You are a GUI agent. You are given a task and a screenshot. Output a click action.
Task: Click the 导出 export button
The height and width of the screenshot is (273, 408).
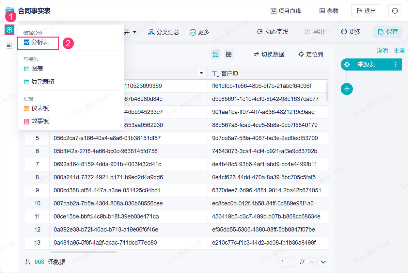pos(315,32)
